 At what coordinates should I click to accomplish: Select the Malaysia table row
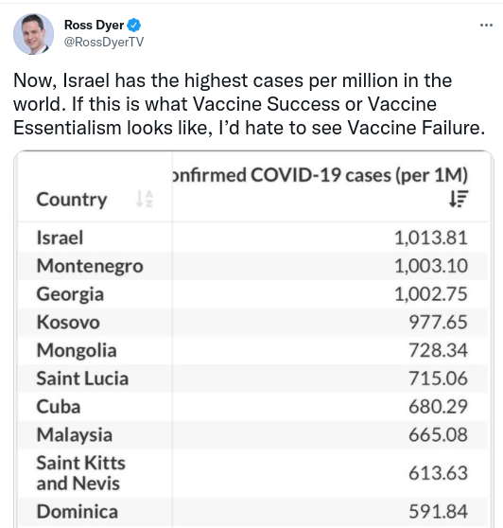coord(252,434)
